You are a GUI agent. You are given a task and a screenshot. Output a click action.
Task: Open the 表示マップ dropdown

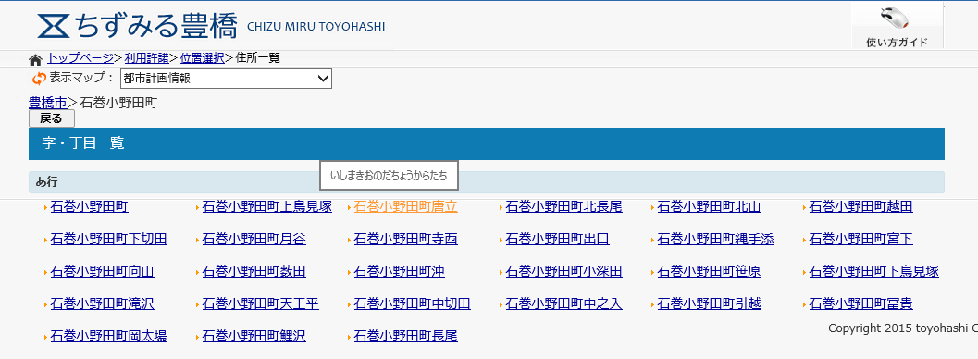coord(226,79)
